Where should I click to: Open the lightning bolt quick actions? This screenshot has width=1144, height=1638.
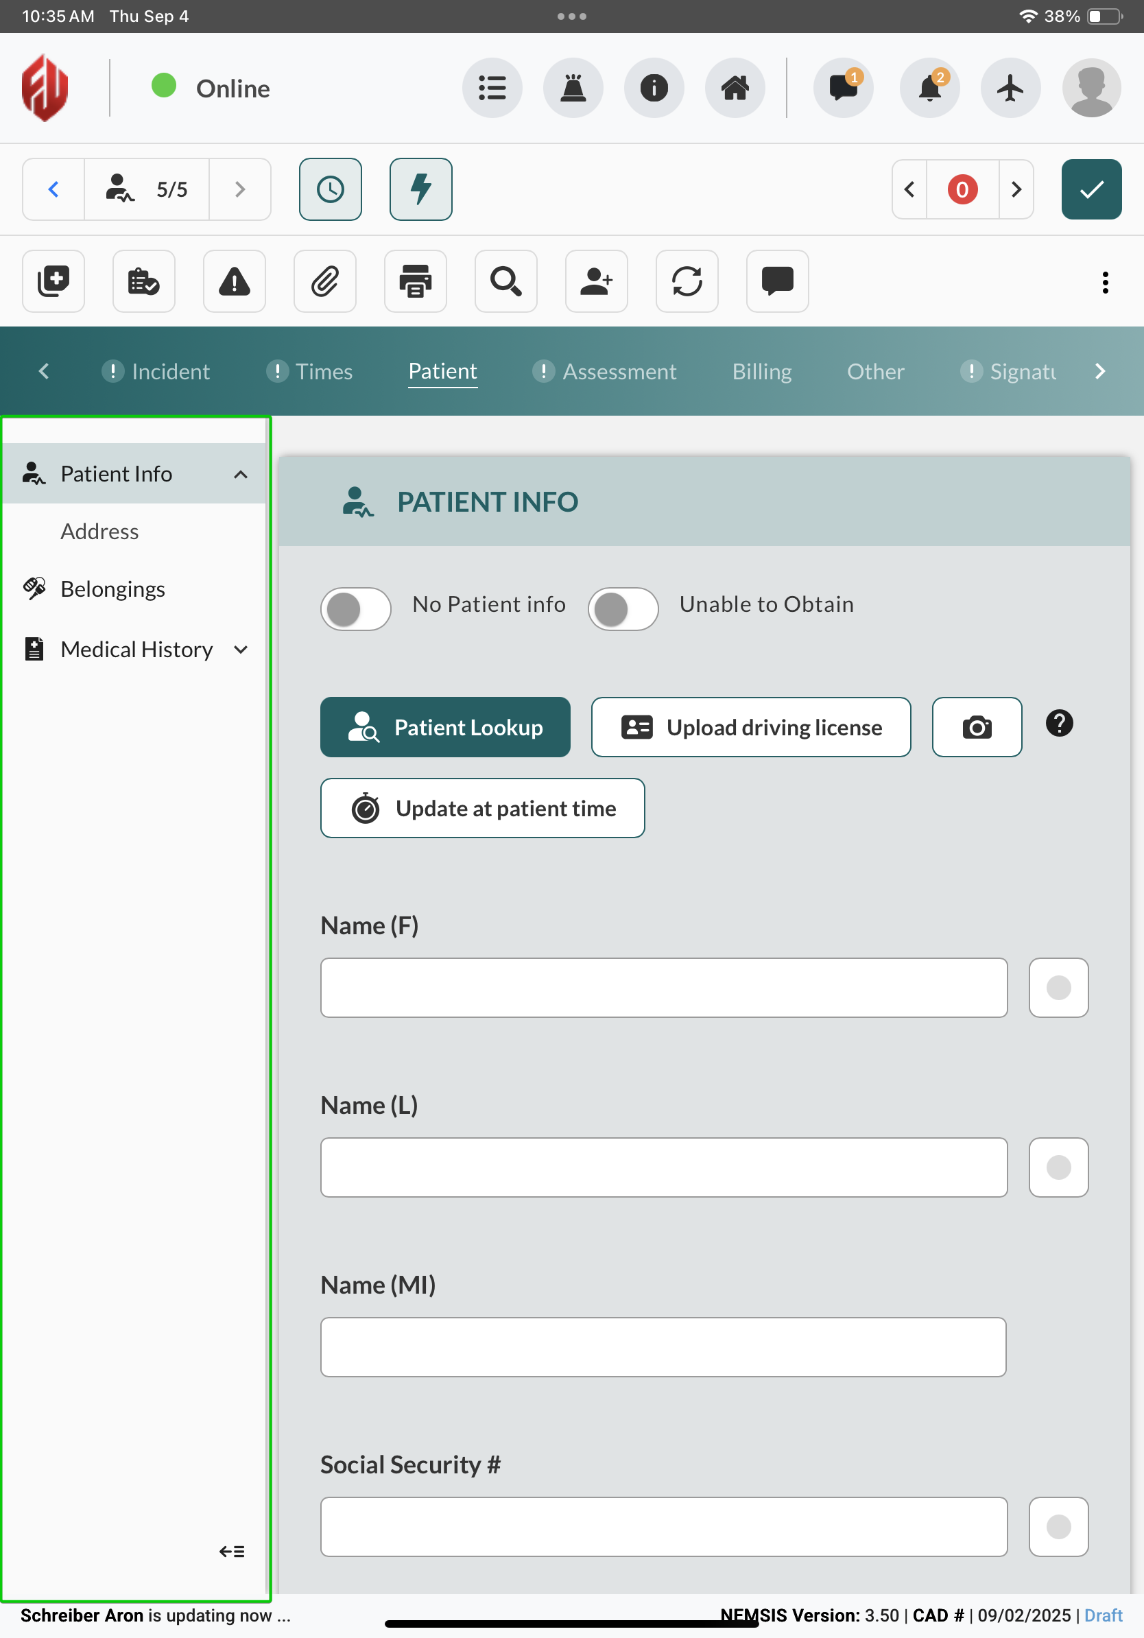pyautogui.click(x=420, y=189)
